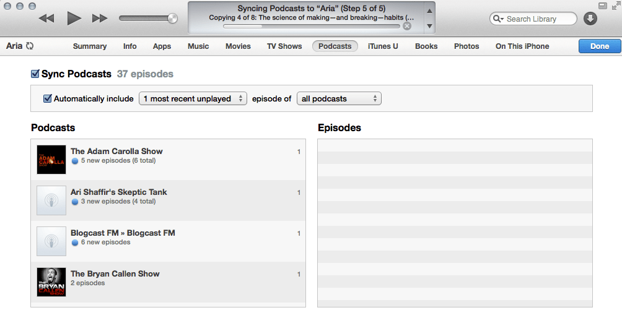Toggle the Automatically include checkbox
Image resolution: width=622 pixels, height=318 pixels.
pos(48,98)
